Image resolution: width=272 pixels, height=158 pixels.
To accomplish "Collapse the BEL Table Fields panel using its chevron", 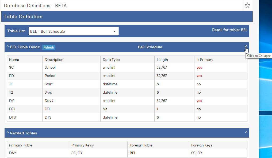I will pos(246,46).
